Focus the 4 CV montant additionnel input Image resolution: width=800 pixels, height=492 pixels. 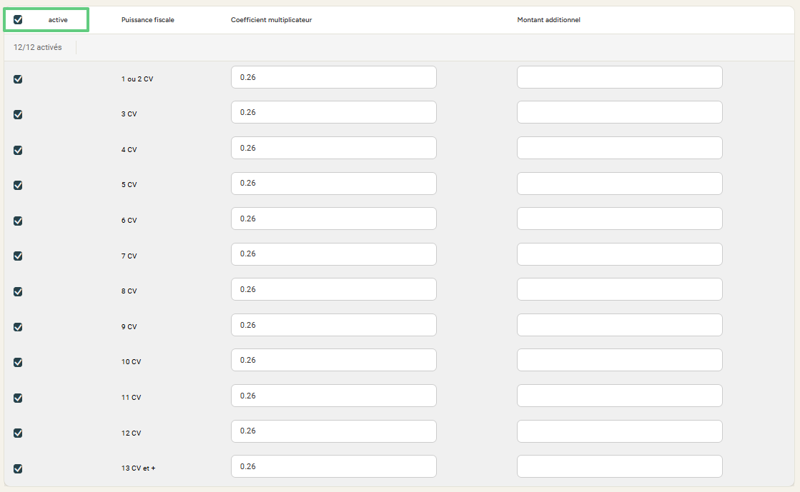tap(620, 148)
